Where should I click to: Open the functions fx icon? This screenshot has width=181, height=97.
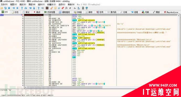pyautogui.click(x=66, y=8)
